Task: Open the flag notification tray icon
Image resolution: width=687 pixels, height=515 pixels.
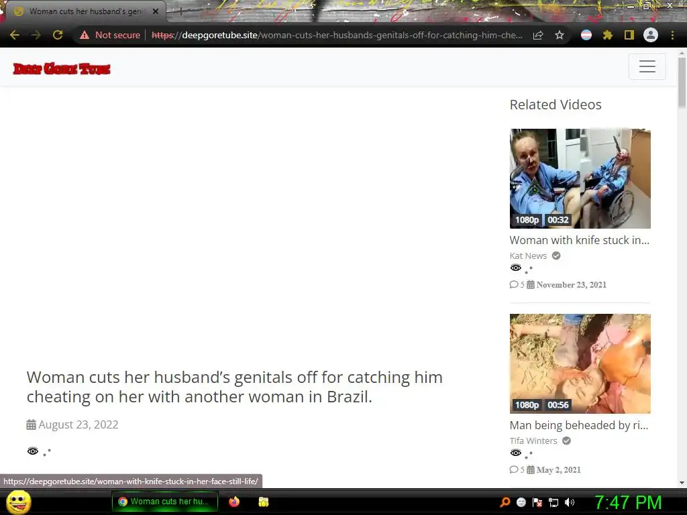Action: coord(537,502)
